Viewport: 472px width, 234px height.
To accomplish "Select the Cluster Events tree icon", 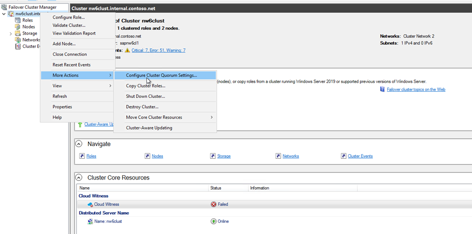I will pyautogui.click(x=18, y=46).
